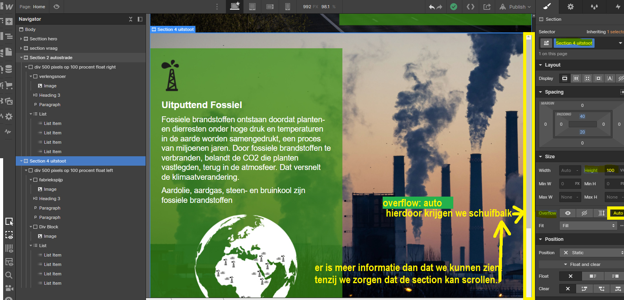
Task: Switch to Style Manager droplets tab
Action: tap(594, 7)
